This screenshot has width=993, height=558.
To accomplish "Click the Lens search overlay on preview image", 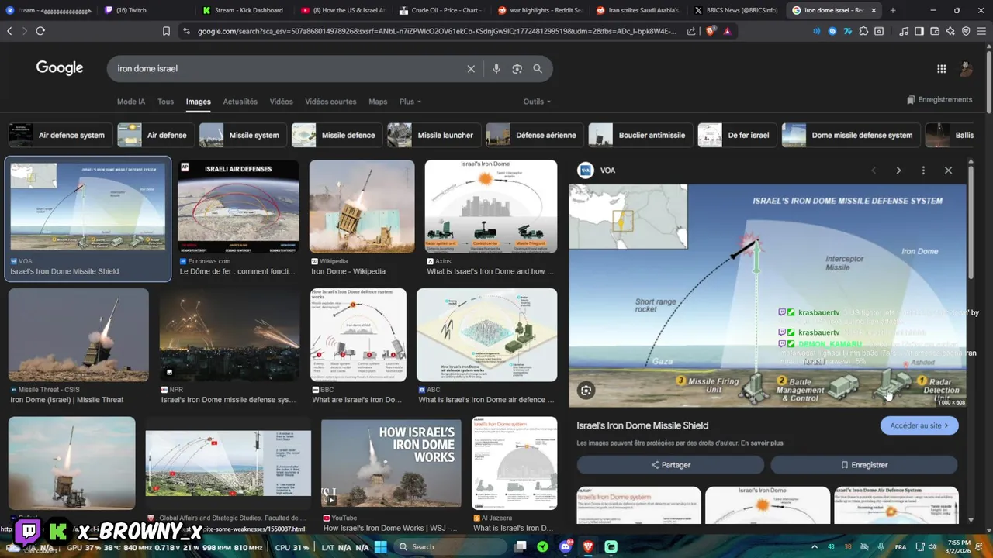I will click(x=586, y=391).
